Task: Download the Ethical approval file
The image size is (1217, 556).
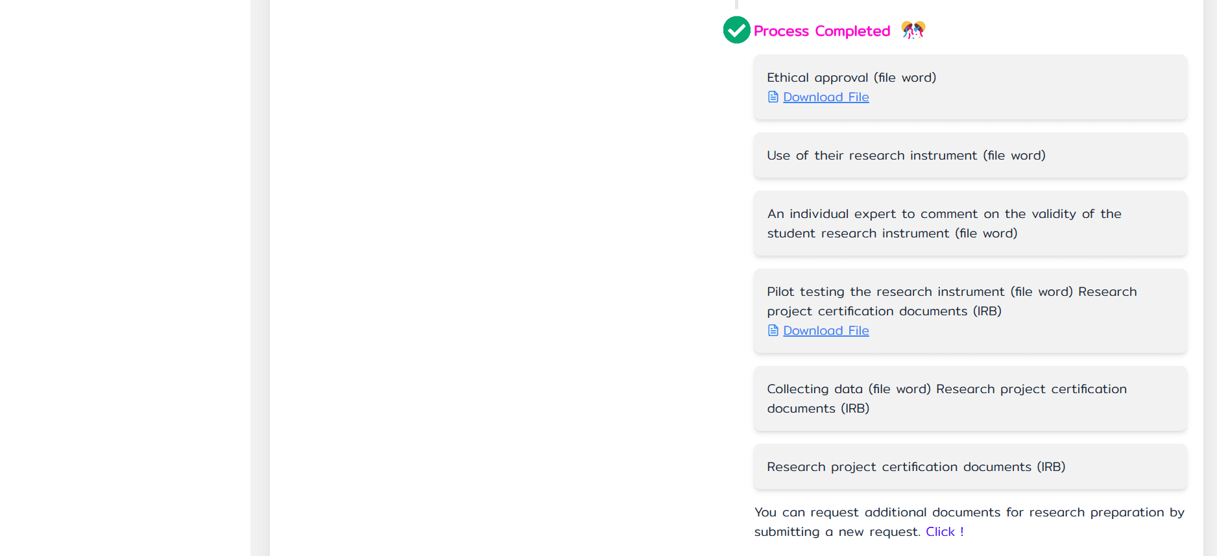Action: tap(826, 97)
